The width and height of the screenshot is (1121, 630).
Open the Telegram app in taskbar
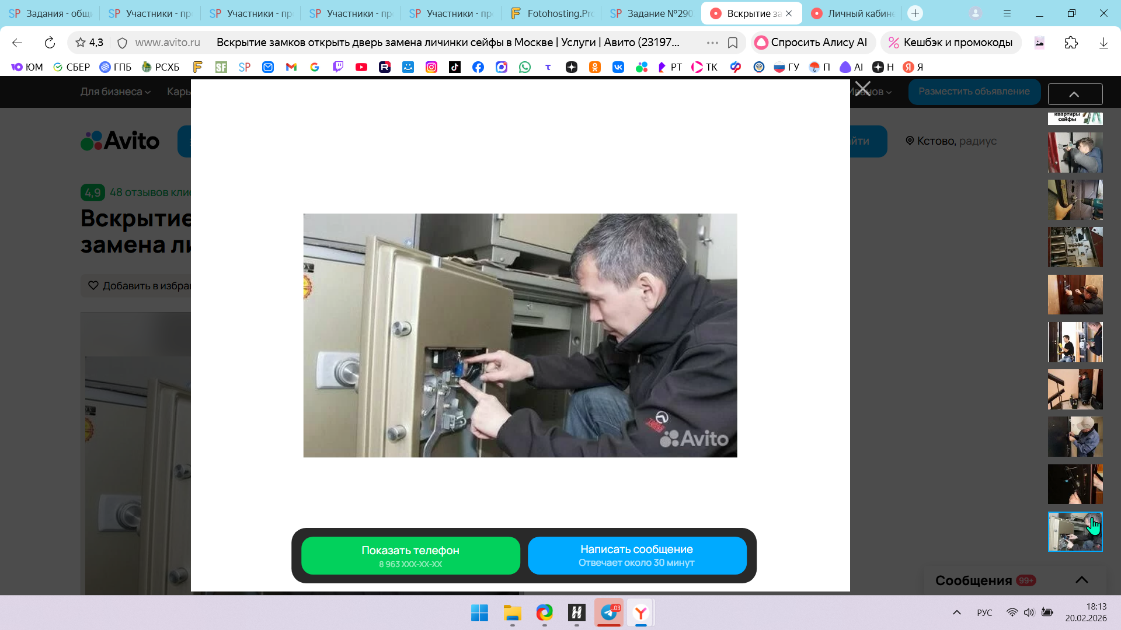click(x=609, y=612)
